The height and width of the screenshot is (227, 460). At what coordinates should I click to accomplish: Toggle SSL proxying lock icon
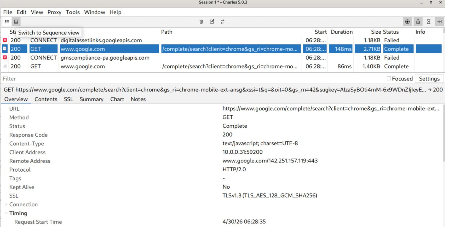[418, 22]
